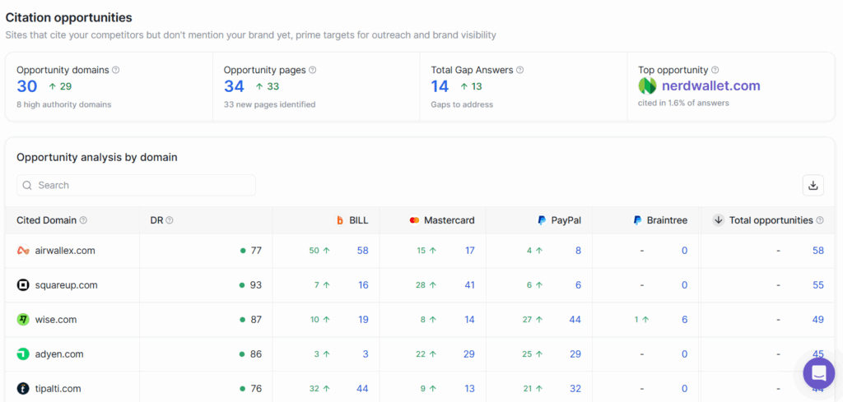Click the sort arrow icon on Total opportunities

[718, 220]
